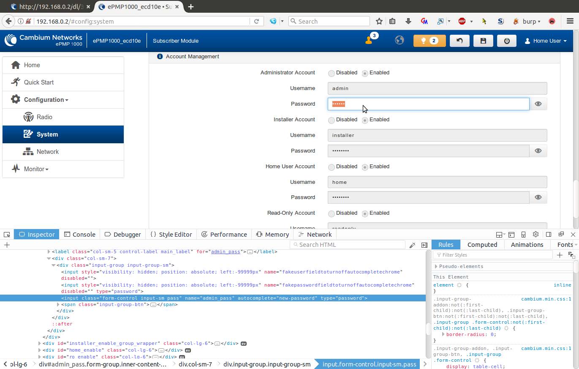
Task: Click the logged-in users icon with badge 3
Action: [x=369, y=40]
